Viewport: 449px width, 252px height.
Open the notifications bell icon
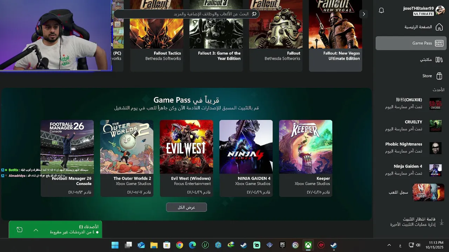click(382, 10)
